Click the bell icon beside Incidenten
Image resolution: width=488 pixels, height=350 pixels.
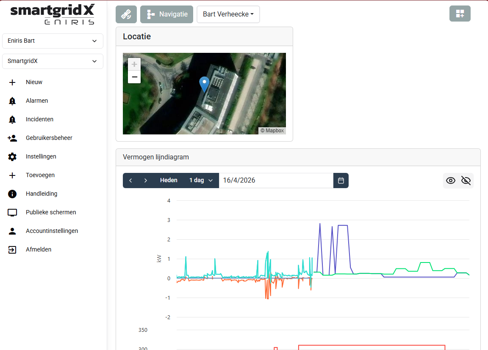(12, 120)
